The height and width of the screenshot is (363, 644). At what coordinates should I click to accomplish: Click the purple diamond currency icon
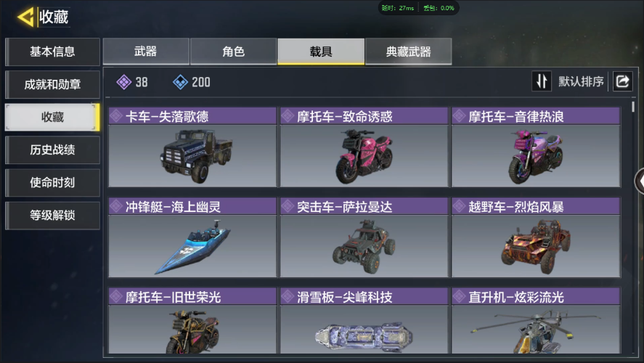[123, 82]
